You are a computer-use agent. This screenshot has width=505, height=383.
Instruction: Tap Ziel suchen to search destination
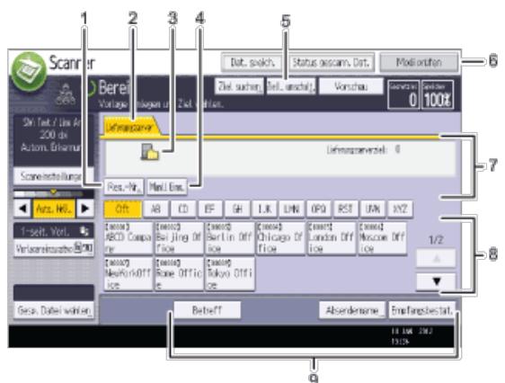[x=239, y=86]
